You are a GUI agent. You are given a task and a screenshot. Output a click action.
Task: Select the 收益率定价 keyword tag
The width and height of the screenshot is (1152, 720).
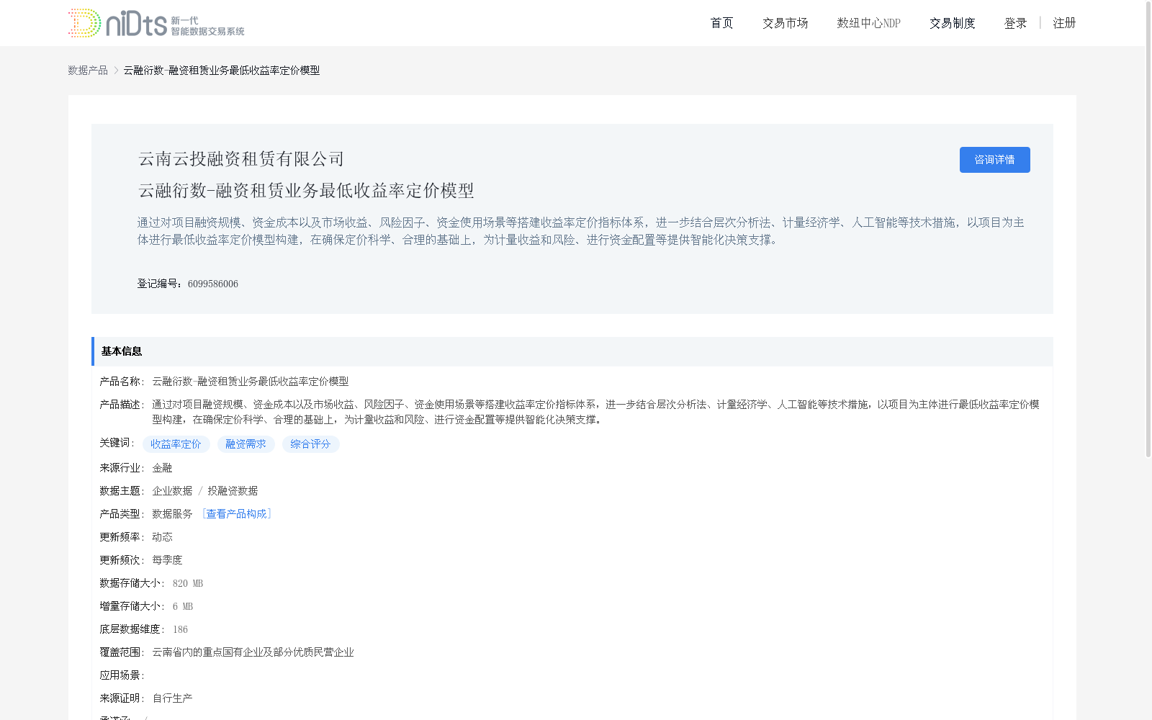[x=176, y=444]
